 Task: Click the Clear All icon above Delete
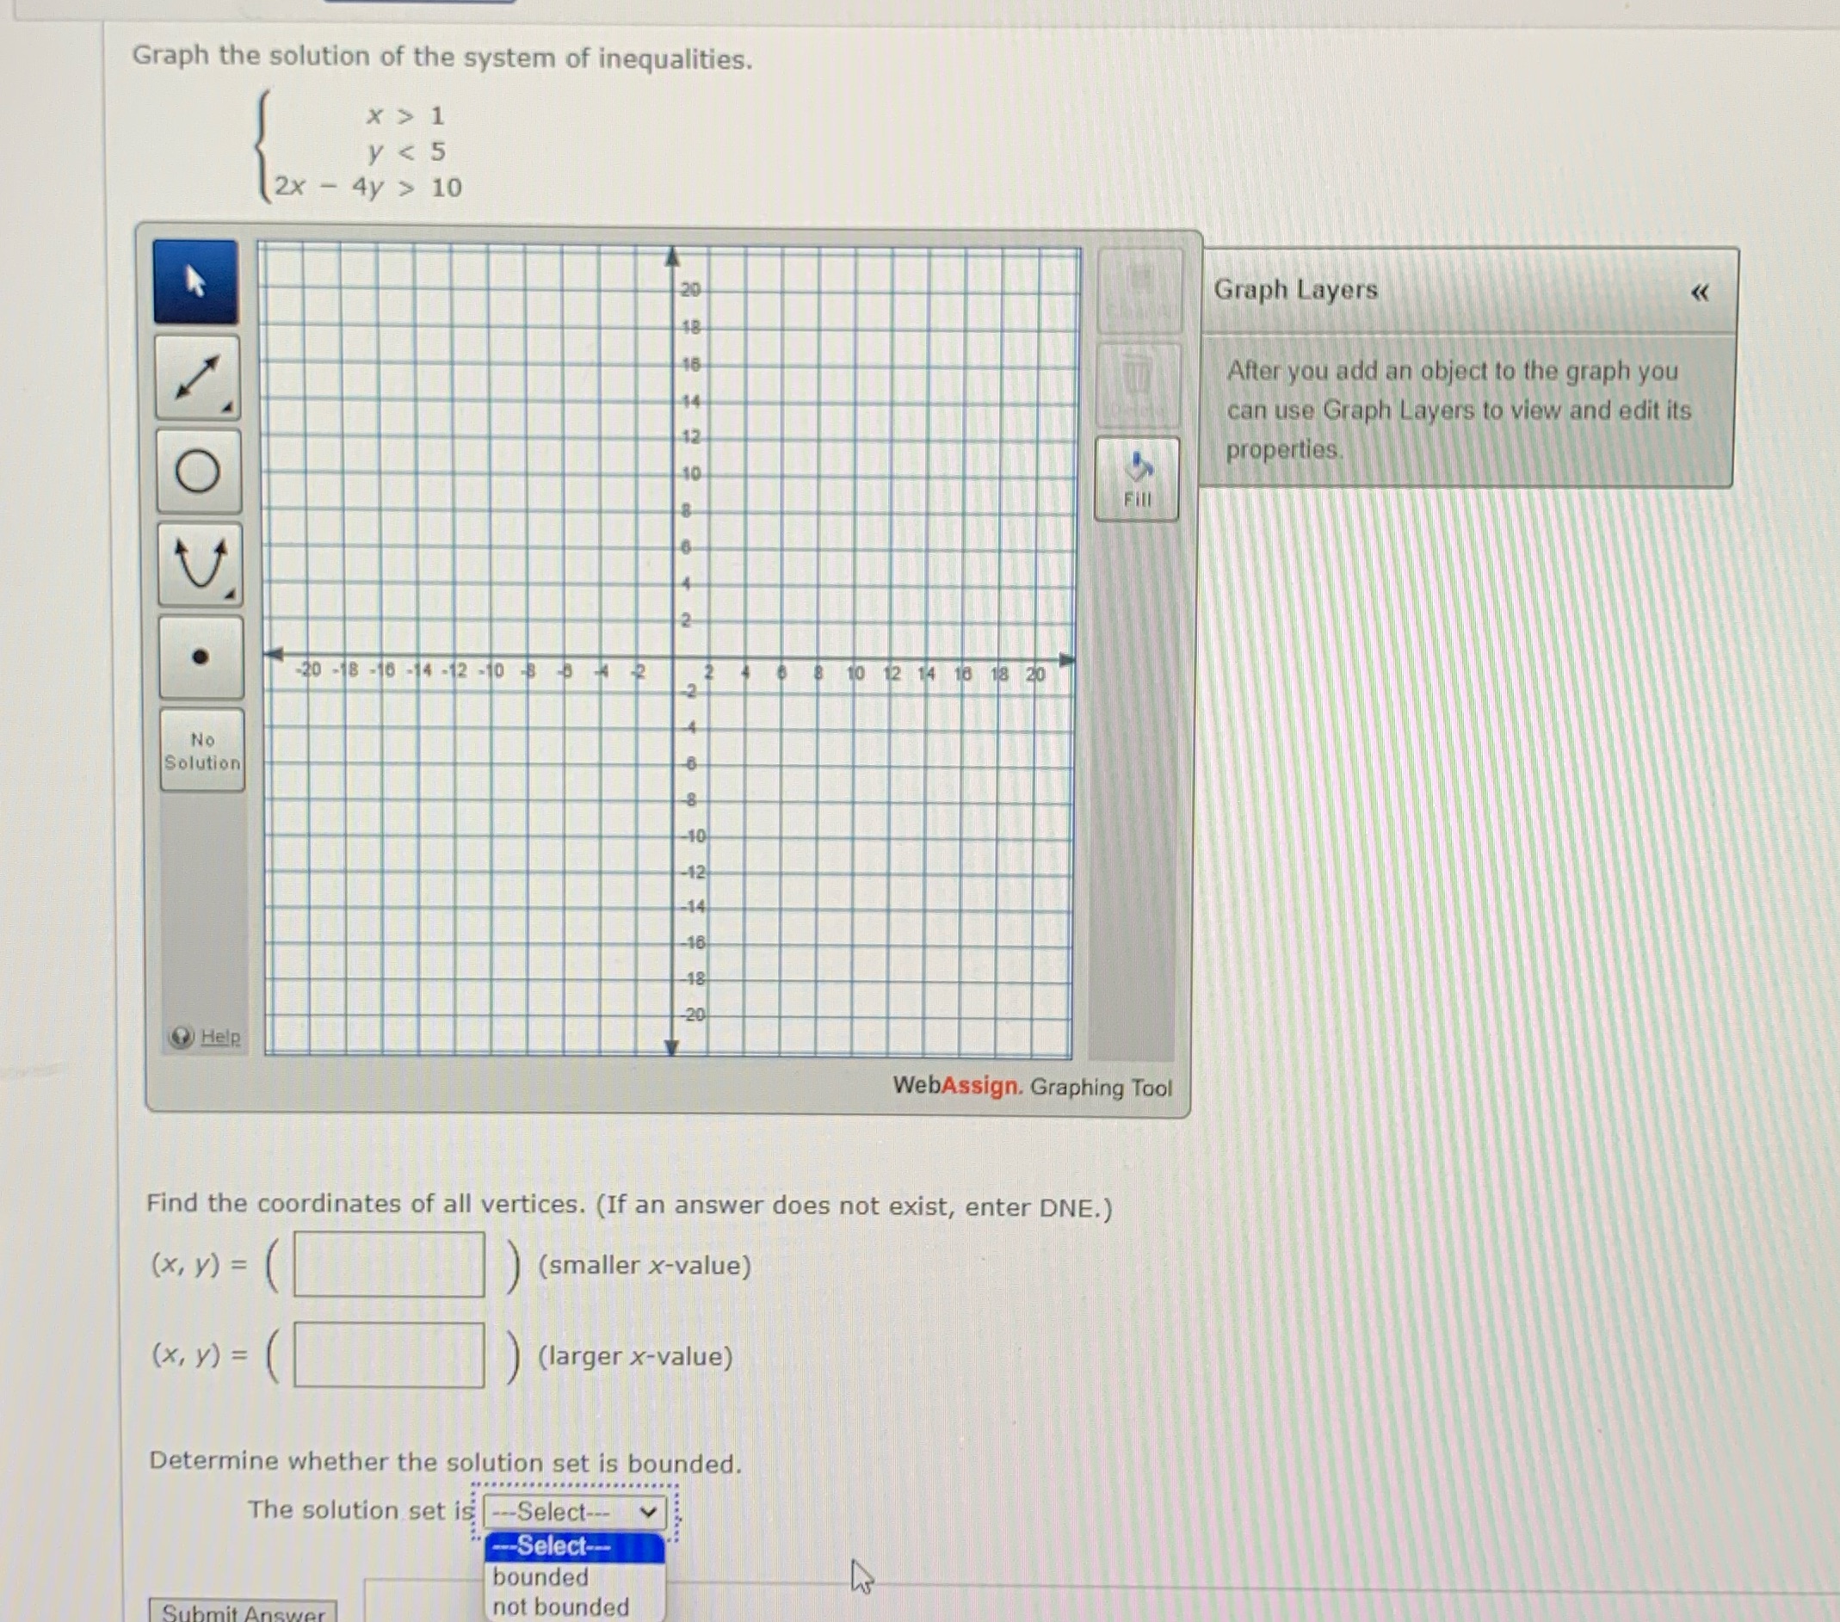click(1137, 288)
